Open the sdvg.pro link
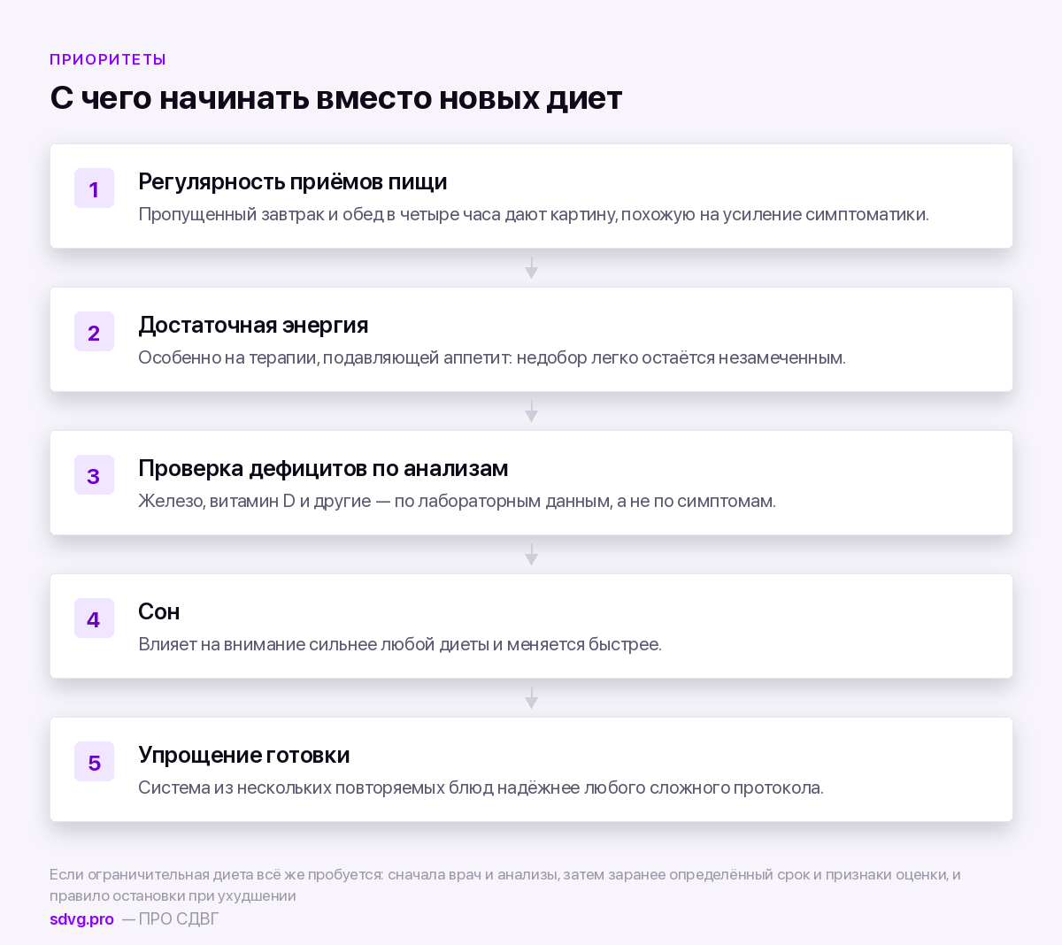Image resolution: width=1062 pixels, height=945 pixels. pyautogui.click(x=81, y=918)
